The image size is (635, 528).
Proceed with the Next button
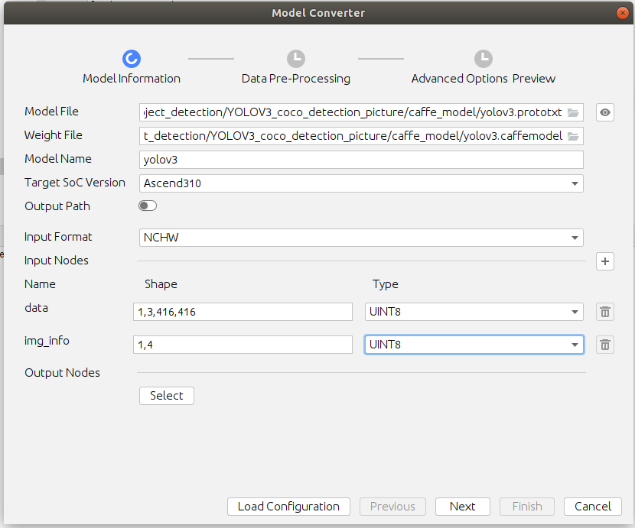(463, 507)
